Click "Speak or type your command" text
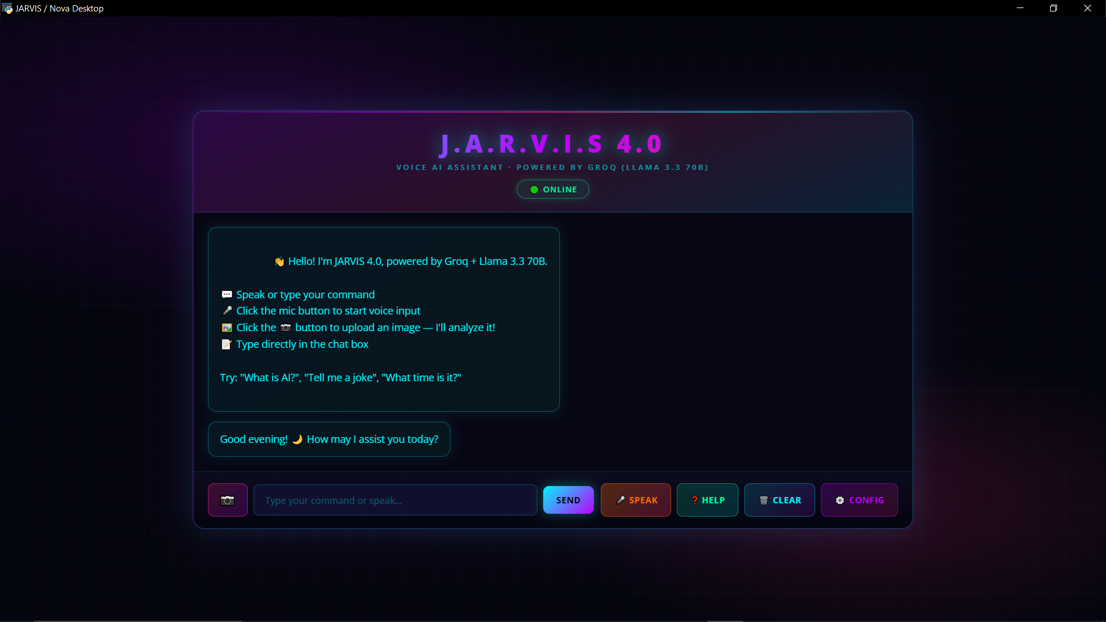The height and width of the screenshot is (622, 1106). pyautogui.click(x=305, y=295)
